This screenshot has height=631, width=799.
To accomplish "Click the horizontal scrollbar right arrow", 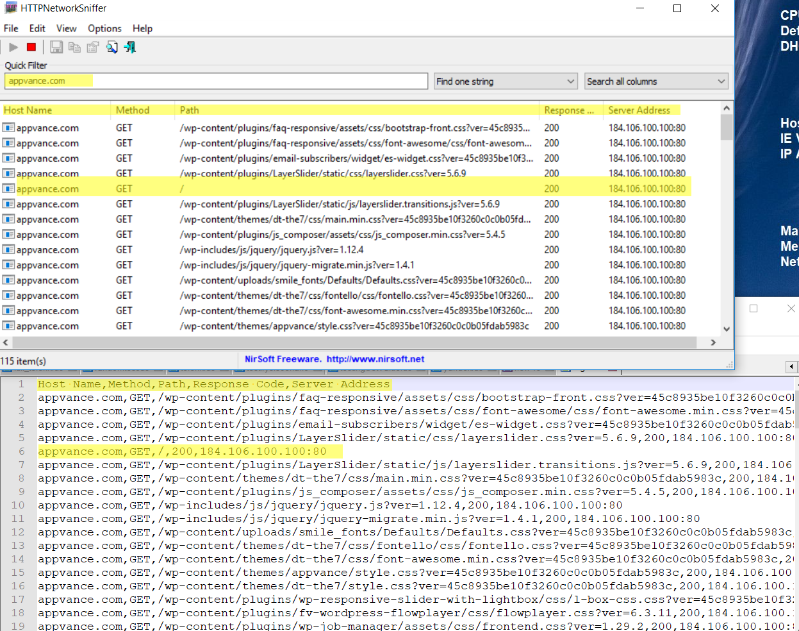I will (713, 342).
